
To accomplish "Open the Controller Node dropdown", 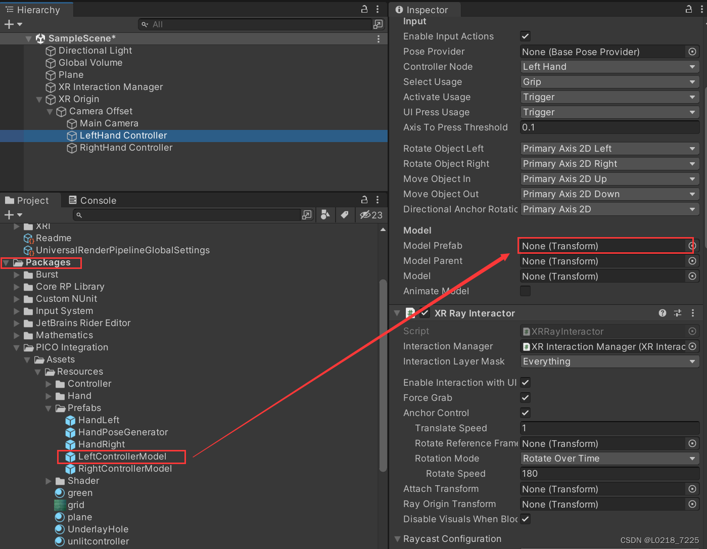I will click(609, 66).
